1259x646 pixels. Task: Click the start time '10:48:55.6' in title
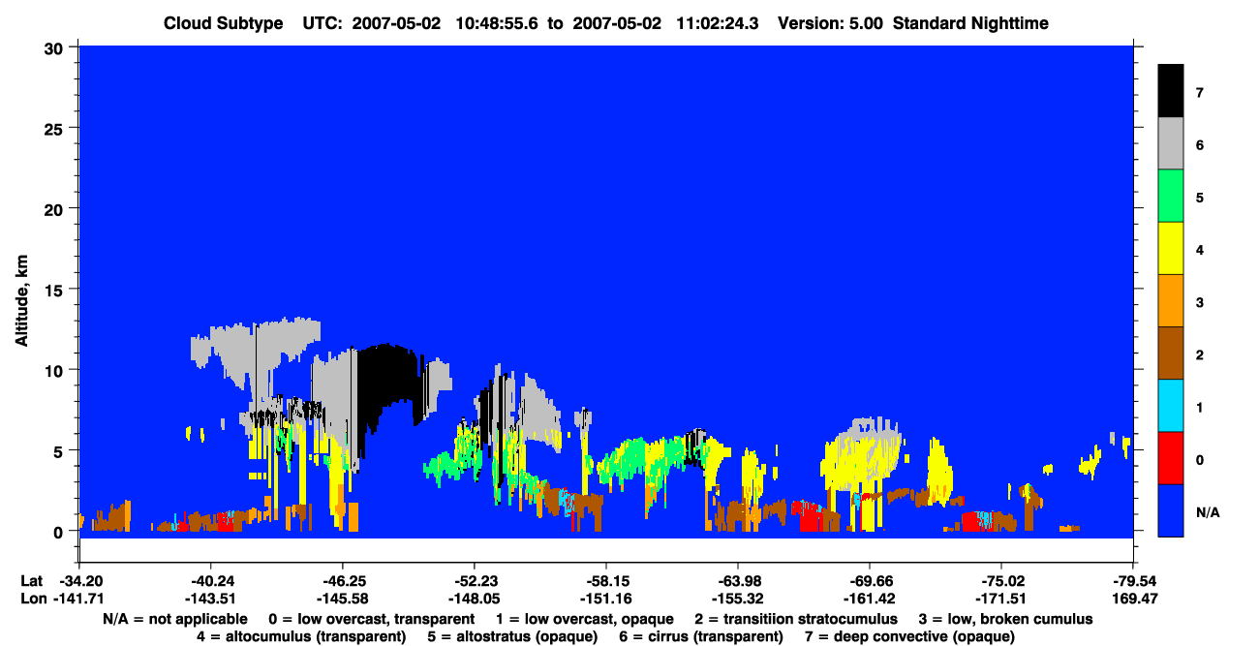coord(499,23)
